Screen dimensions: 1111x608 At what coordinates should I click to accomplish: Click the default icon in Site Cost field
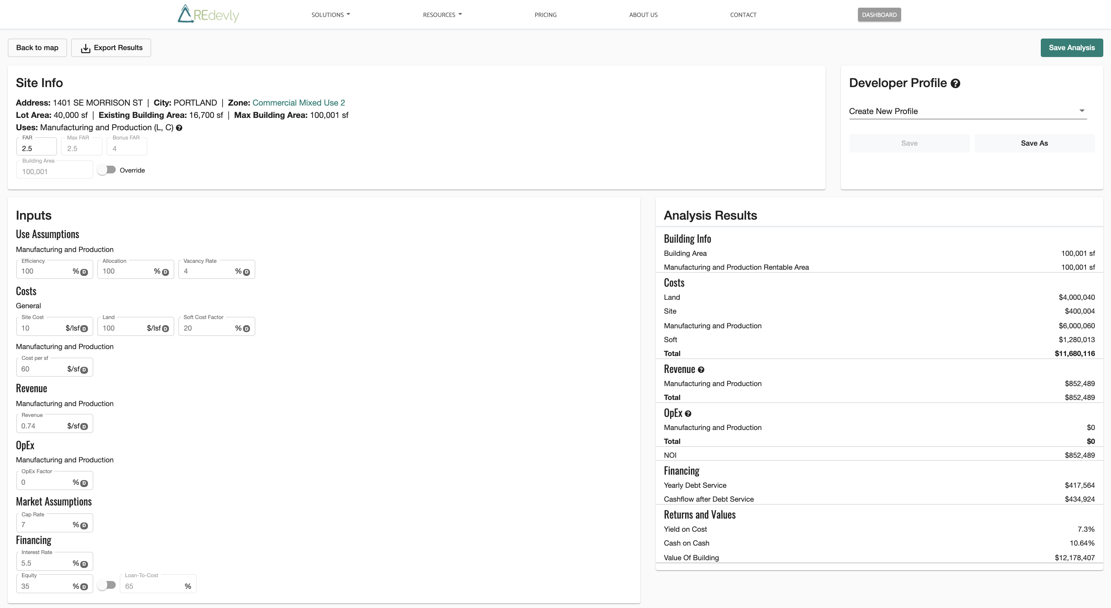pyautogui.click(x=84, y=329)
